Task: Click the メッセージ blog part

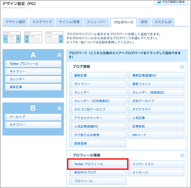Action: coord(156,172)
